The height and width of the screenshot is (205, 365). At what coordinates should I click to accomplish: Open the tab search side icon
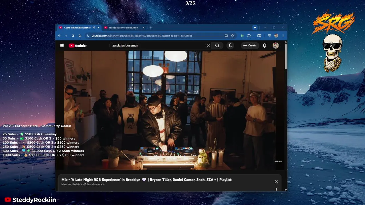pos(259,36)
